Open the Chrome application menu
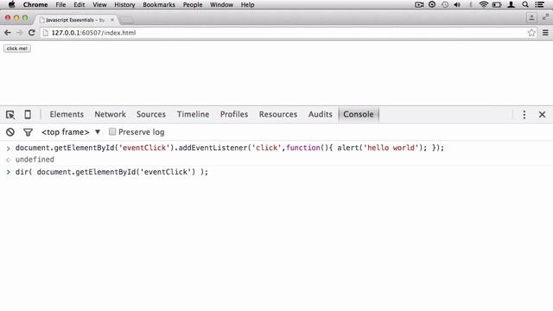553x311 pixels. coord(35,4)
